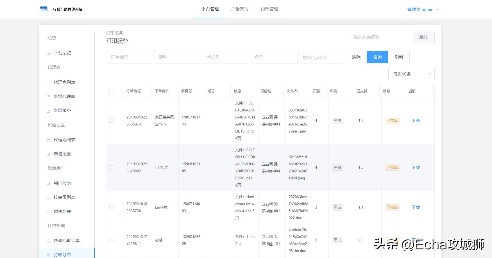
Task: Click the list icon next to 接单员列表
Action: pos(49,197)
